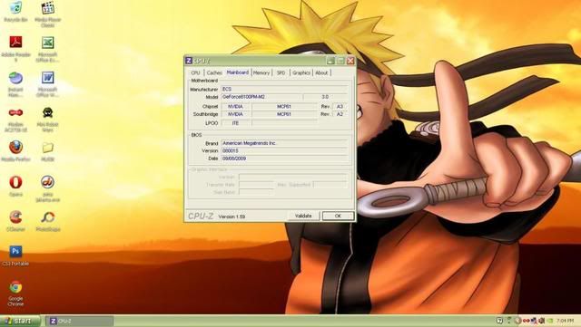Open the Caches tab
581x327 pixels.
[214, 72]
